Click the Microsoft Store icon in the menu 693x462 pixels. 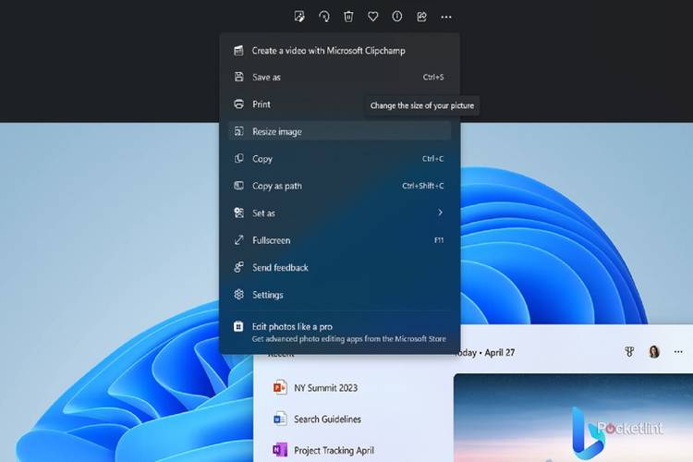pyautogui.click(x=238, y=327)
